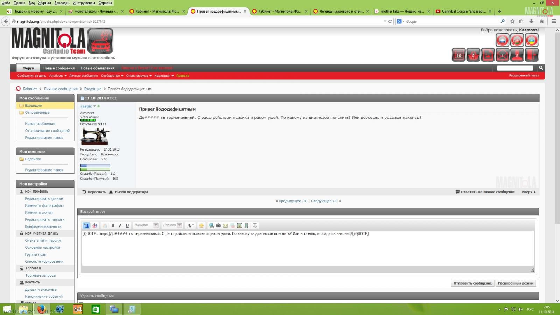Click the Russian flag forum icon
The height and width of the screenshot is (315, 560).
point(502,40)
